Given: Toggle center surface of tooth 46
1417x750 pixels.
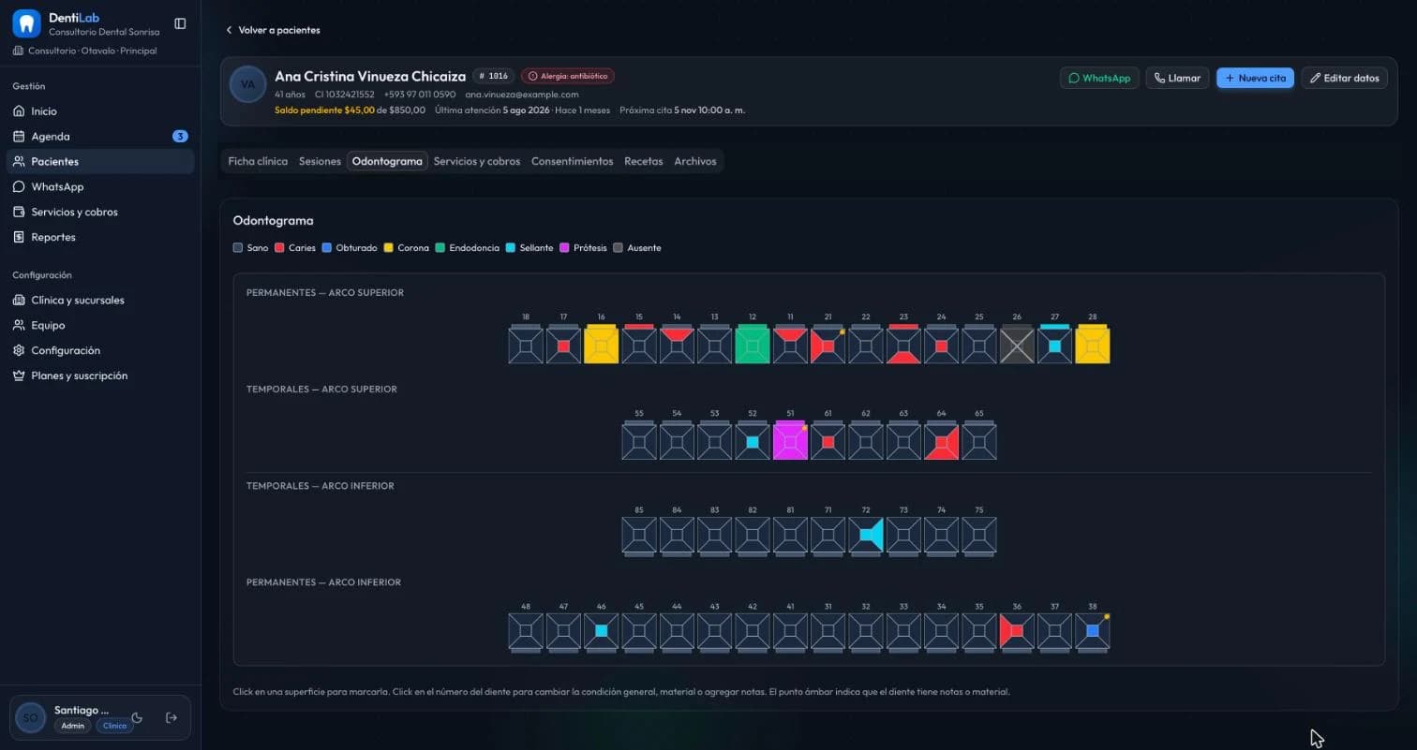Looking at the screenshot, I should click(601, 631).
